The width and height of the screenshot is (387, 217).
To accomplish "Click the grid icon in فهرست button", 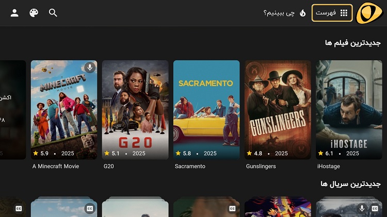I will [344, 13].
